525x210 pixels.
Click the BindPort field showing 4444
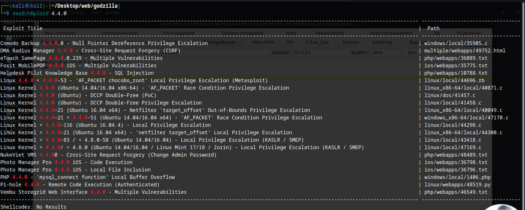[386, 53]
